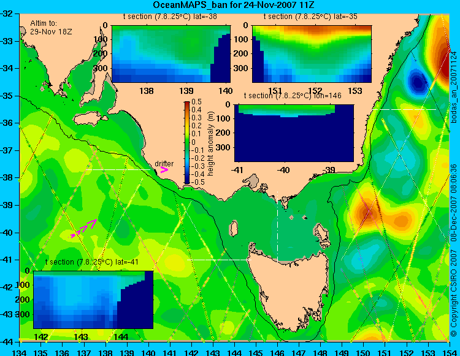This screenshot has width=460, height=356.
Task: Click the "t section (7.8..25°C) lat=-38" heading
Action: coord(170,17)
